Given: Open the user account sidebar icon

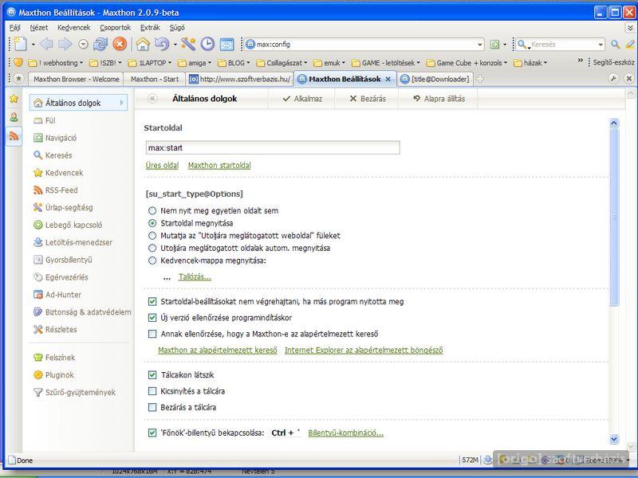Looking at the screenshot, I should (14, 117).
